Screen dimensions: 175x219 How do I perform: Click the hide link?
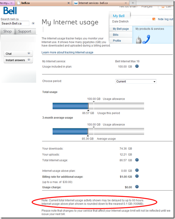(161, 19)
